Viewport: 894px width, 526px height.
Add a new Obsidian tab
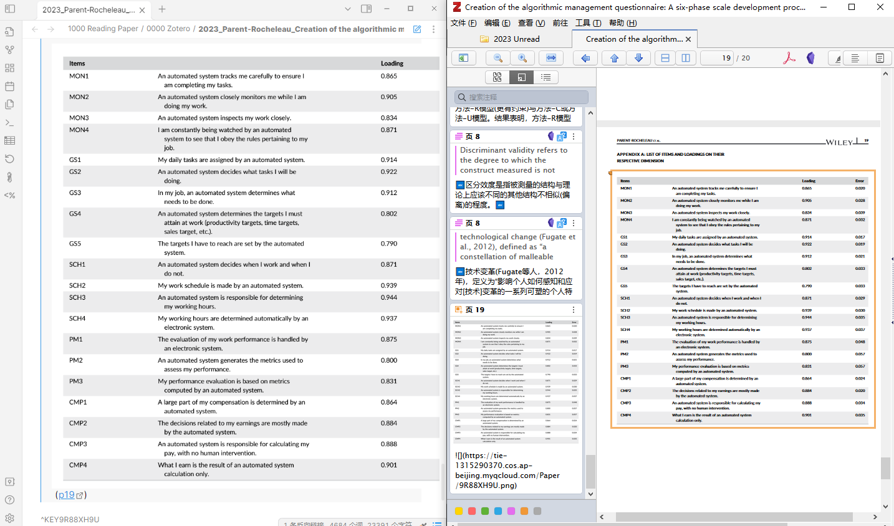point(162,9)
